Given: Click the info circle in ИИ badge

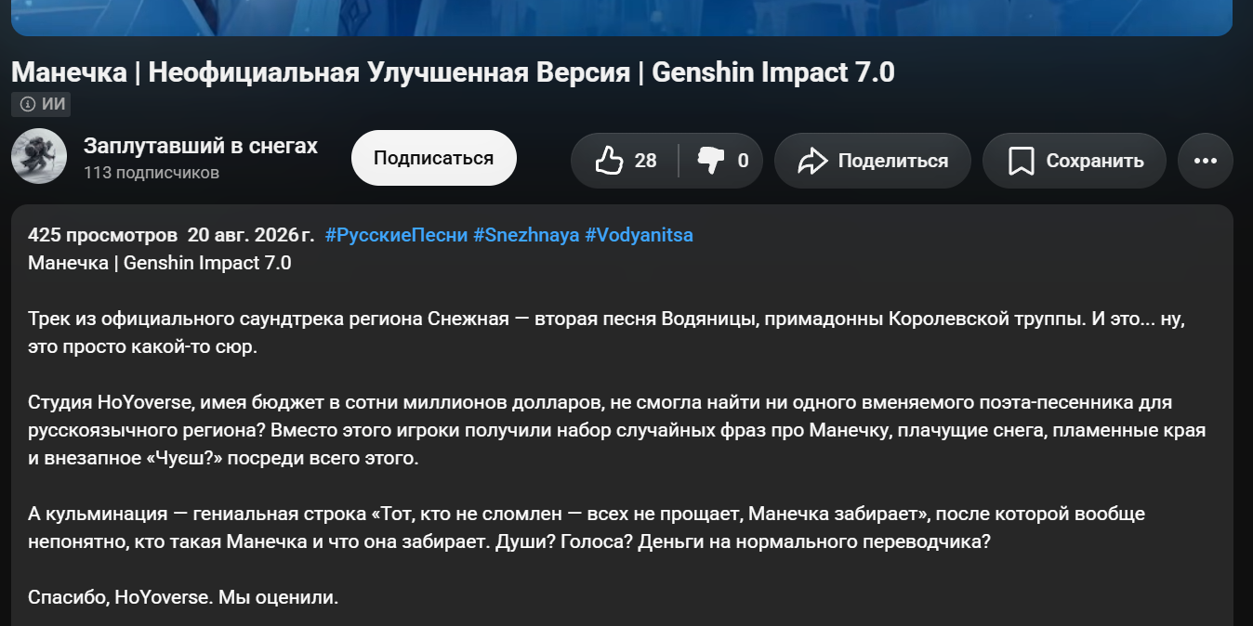Looking at the screenshot, I should click(28, 104).
